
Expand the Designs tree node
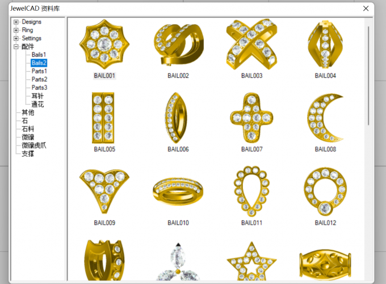tap(16, 22)
